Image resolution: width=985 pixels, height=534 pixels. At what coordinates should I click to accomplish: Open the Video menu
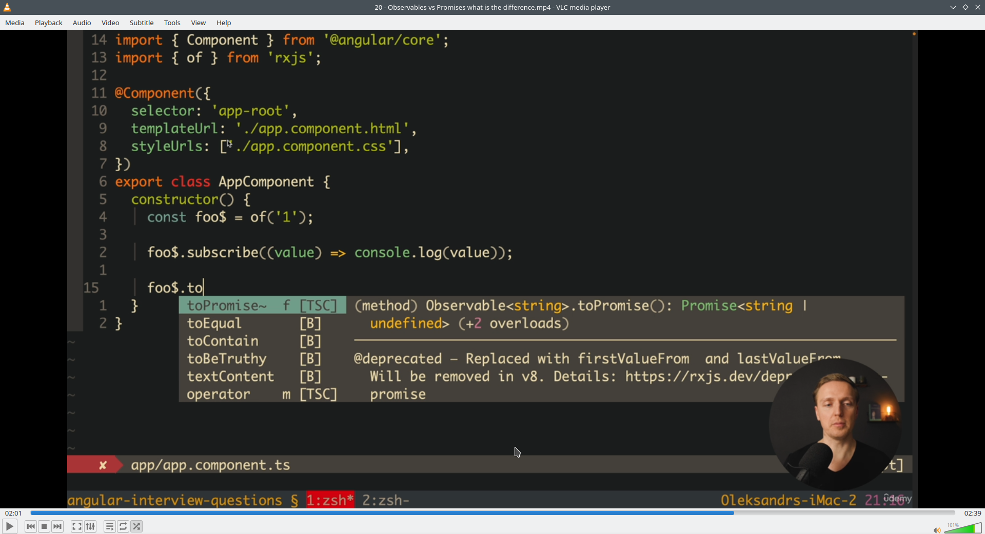[110, 23]
